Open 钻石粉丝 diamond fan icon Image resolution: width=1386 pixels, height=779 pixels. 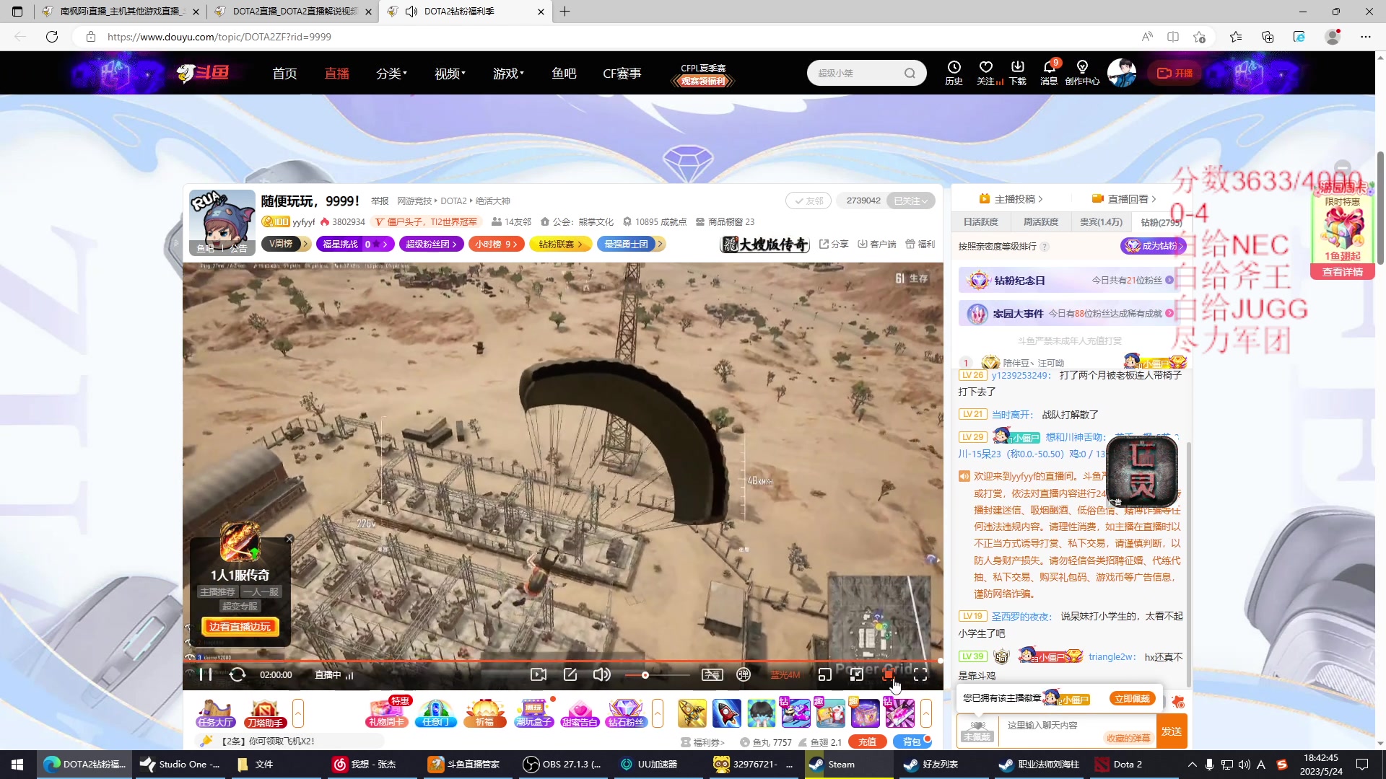[x=626, y=713]
